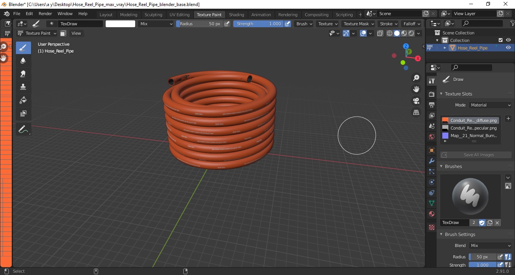This screenshot has height=275, width=515.
Task: Toggle strength pen pressure in header
Action: pyautogui.click(x=287, y=24)
